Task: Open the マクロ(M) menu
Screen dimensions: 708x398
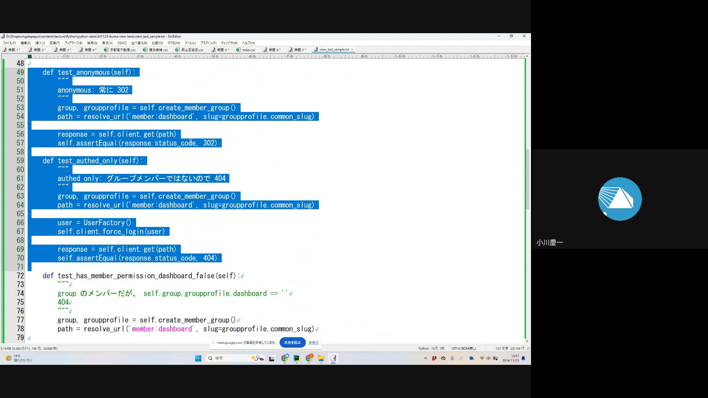Action: tap(174, 43)
